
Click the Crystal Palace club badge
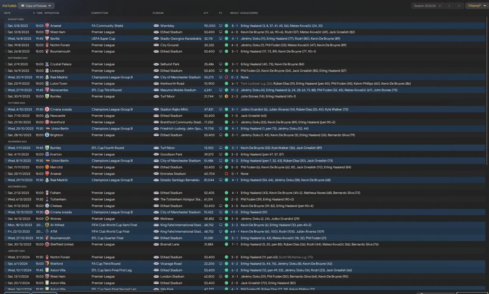coord(47,64)
